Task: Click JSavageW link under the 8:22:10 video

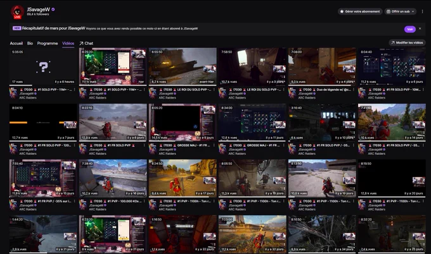Action: (96, 150)
